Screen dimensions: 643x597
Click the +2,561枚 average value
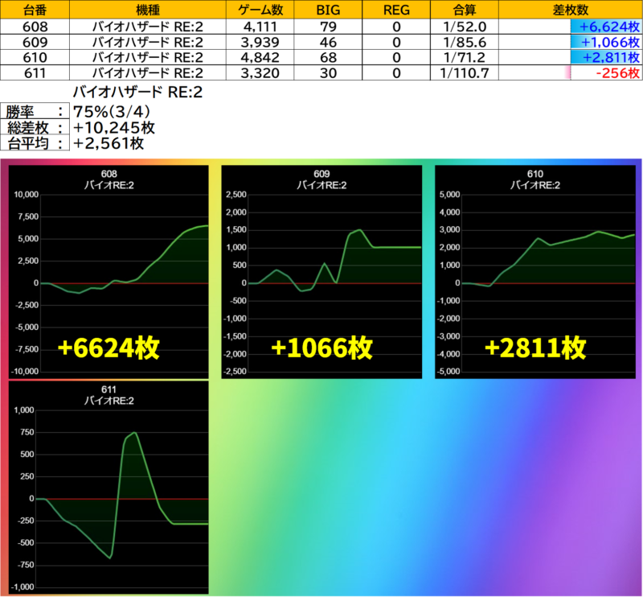pyautogui.click(x=109, y=143)
